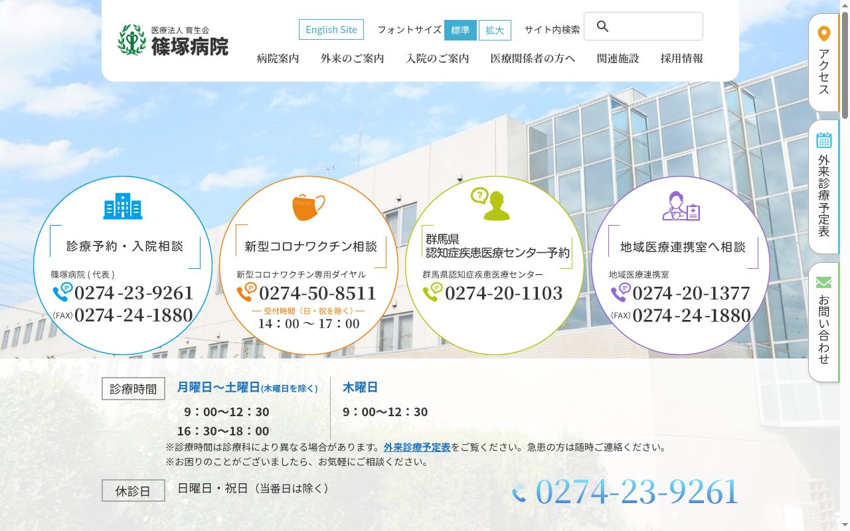Click the purple doctor clipboard icon

click(681, 206)
